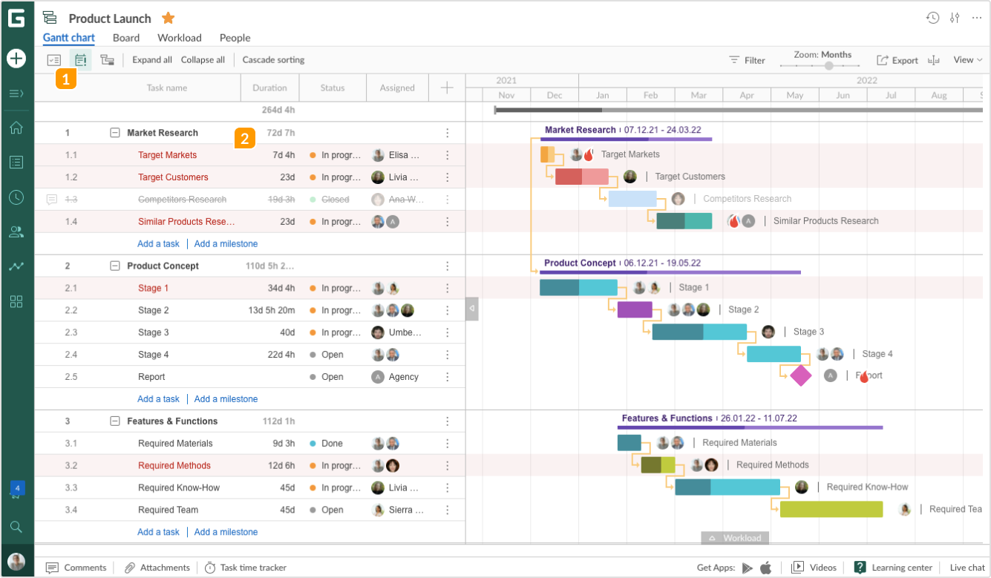The width and height of the screenshot is (991, 578).
Task: Toggle the favorite star on Product Launch
Action: pos(168,18)
